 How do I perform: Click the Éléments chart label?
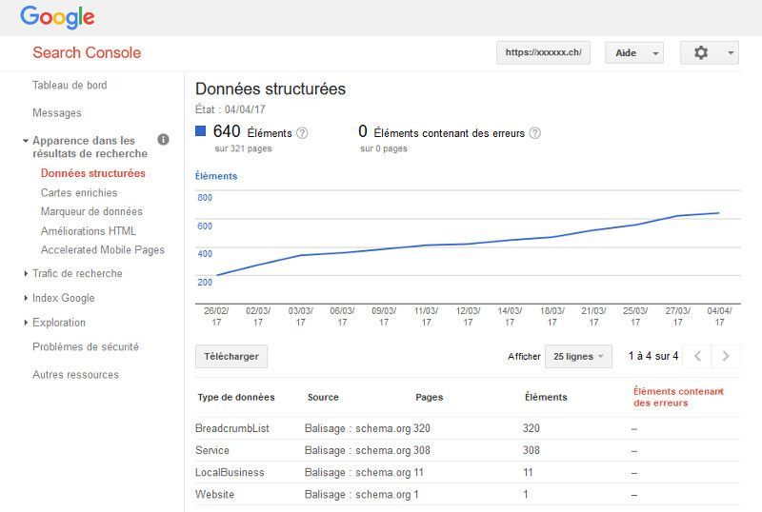[216, 176]
